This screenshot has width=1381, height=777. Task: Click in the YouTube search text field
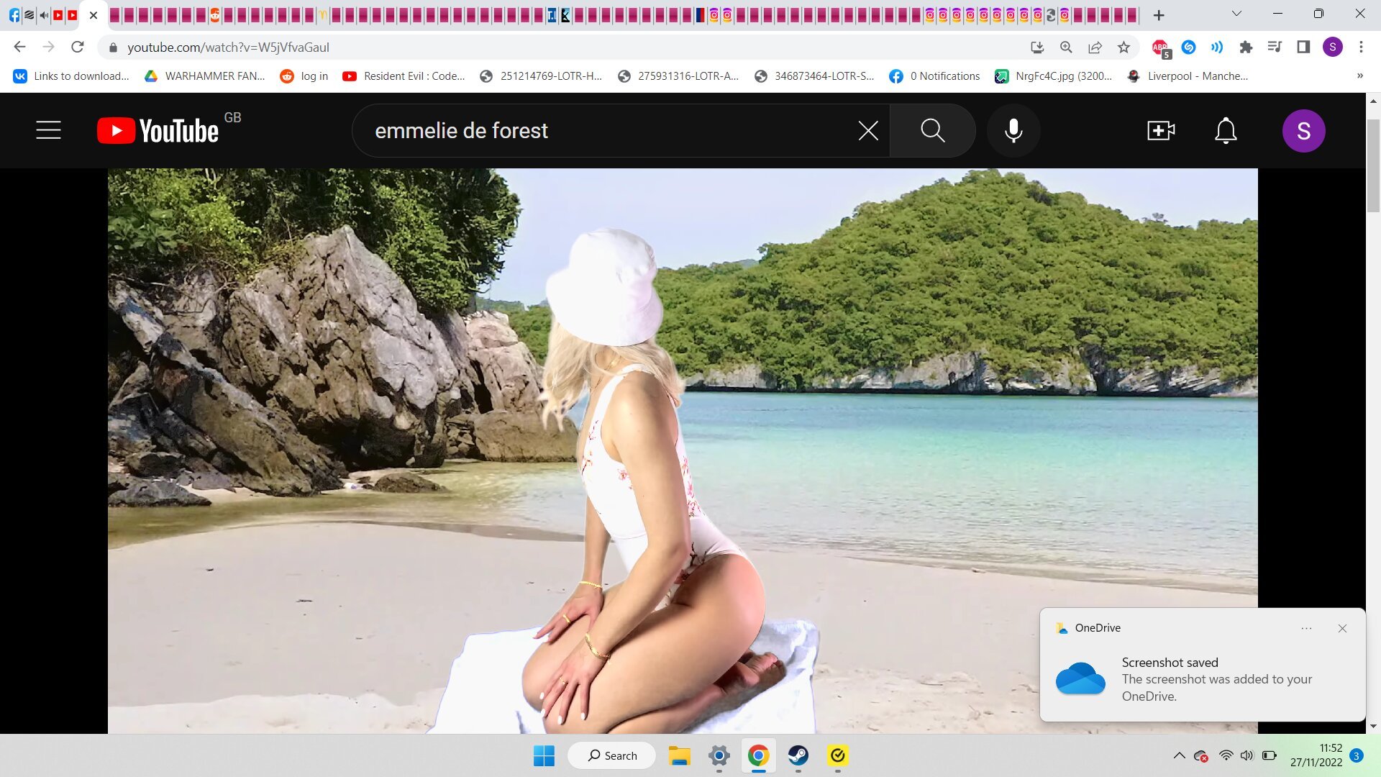click(611, 130)
